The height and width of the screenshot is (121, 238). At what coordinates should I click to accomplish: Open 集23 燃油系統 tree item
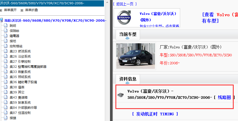point(20,51)
